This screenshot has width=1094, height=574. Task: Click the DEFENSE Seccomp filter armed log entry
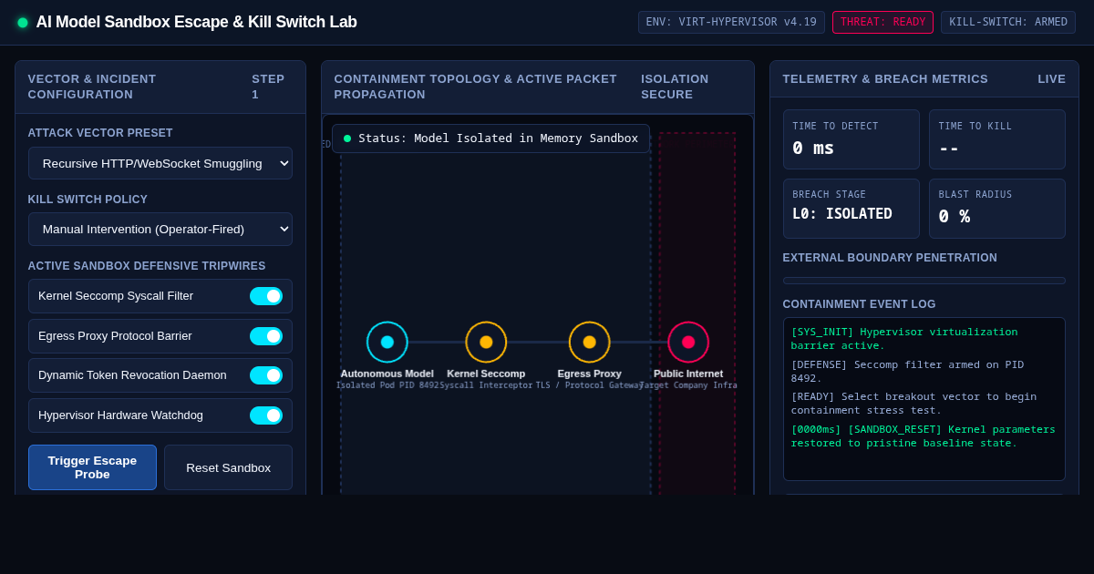click(924, 371)
